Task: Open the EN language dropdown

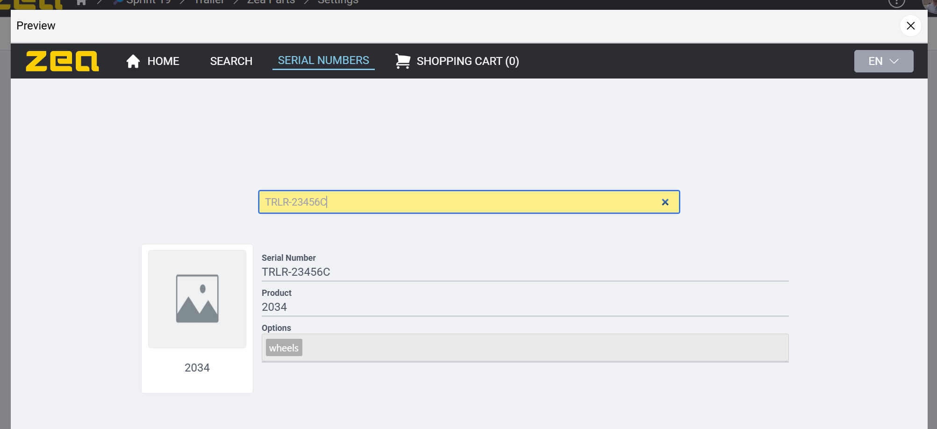Action: click(x=883, y=61)
